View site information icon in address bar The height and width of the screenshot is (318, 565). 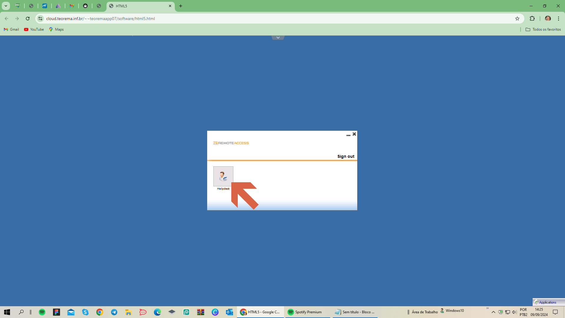tap(40, 19)
